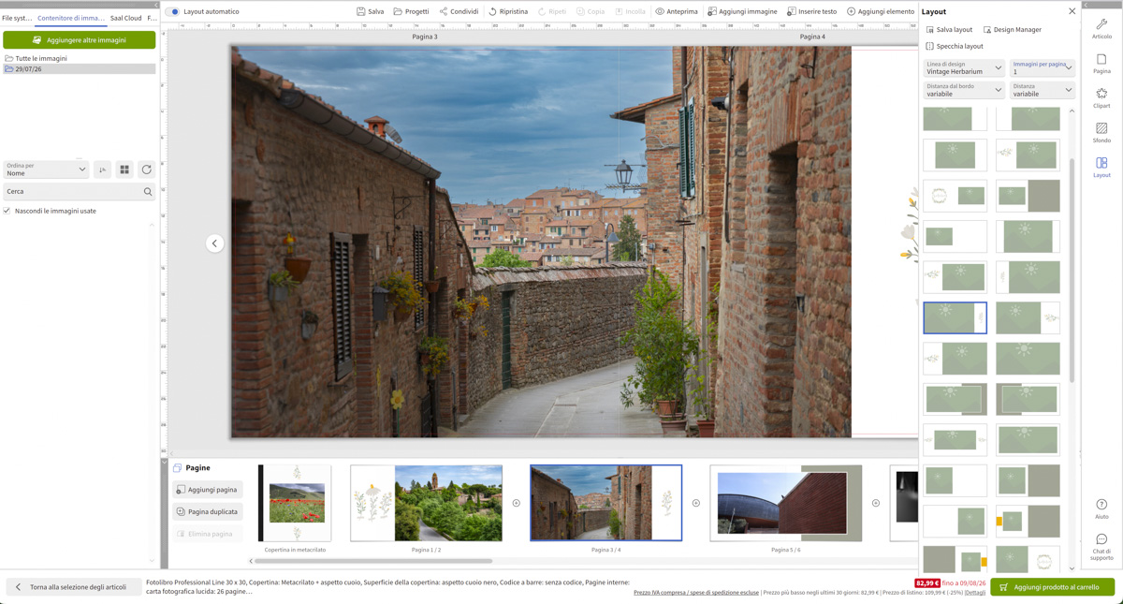Select the Pagina 1 / 2 thumbnail
The image size is (1123, 604).
(427, 503)
